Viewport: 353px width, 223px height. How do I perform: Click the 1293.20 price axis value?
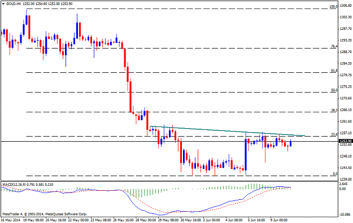pyautogui.click(x=346, y=40)
